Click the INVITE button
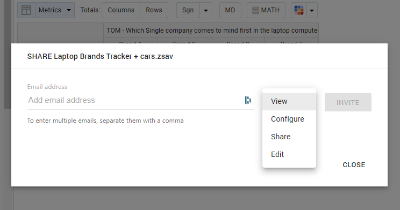 click(348, 102)
